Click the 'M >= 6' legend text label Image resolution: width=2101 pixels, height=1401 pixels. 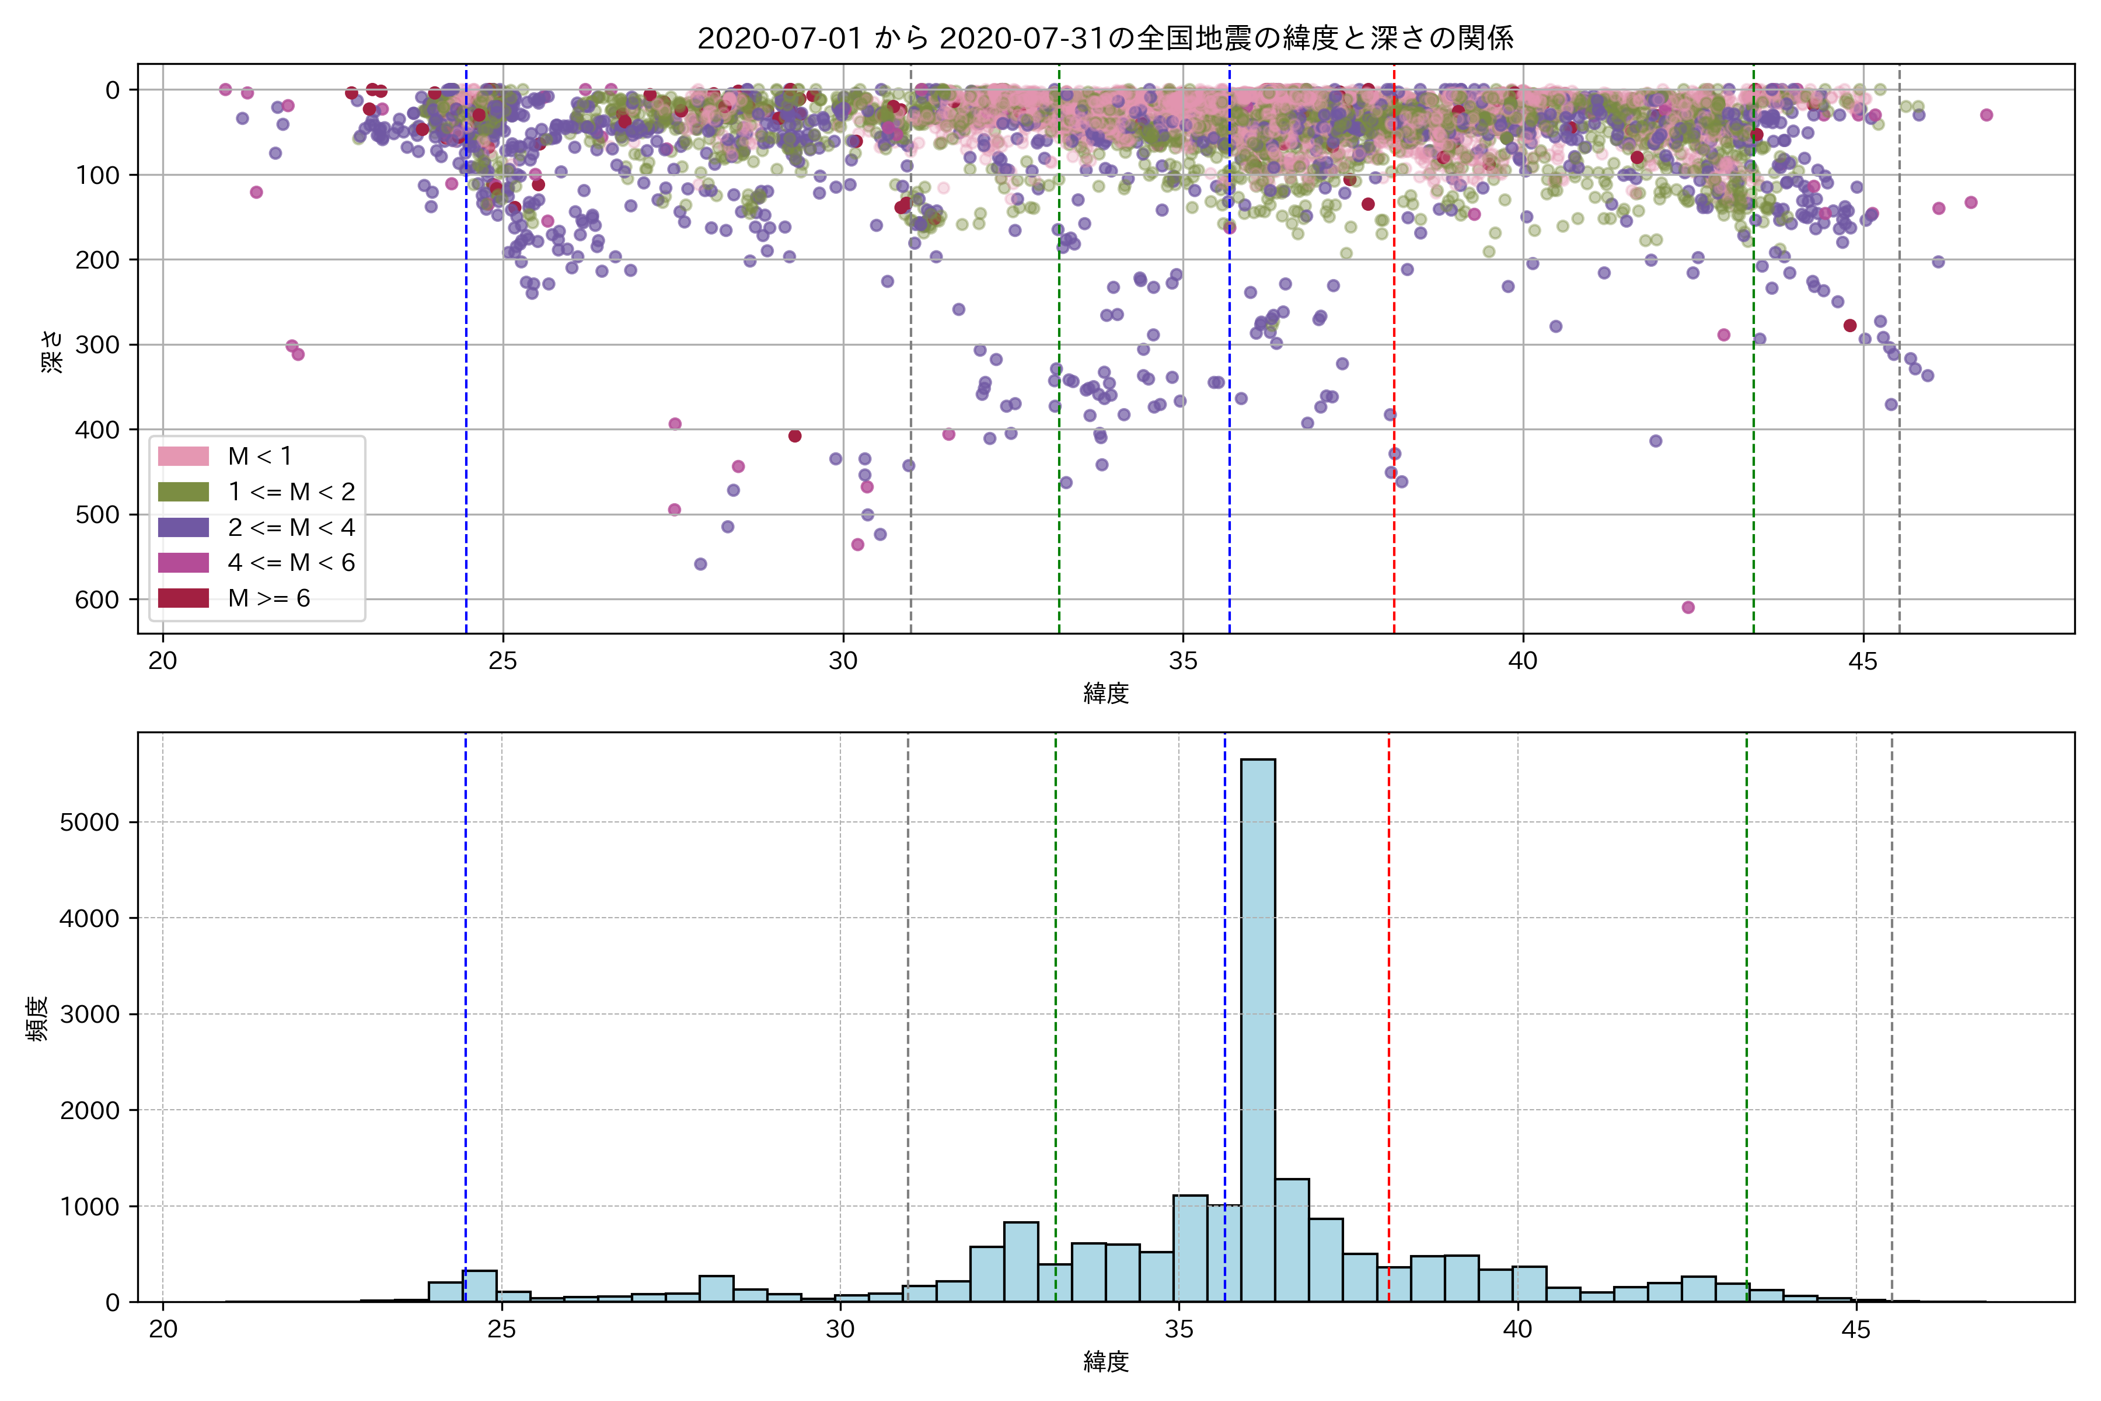269,598
